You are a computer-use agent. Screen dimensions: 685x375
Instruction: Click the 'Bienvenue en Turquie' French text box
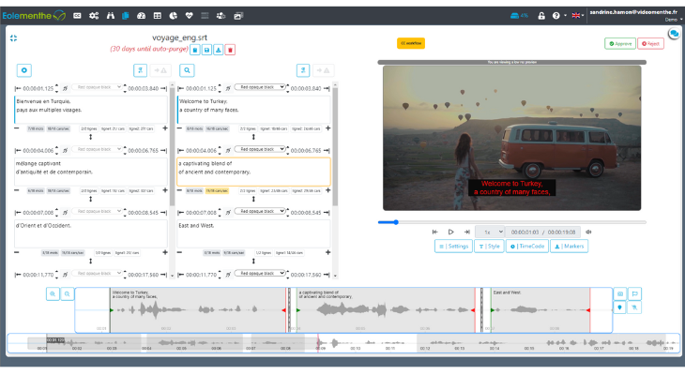91,110
